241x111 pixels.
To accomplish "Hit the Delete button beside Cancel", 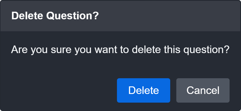I will pyautogui.click(x=143, y=90).
